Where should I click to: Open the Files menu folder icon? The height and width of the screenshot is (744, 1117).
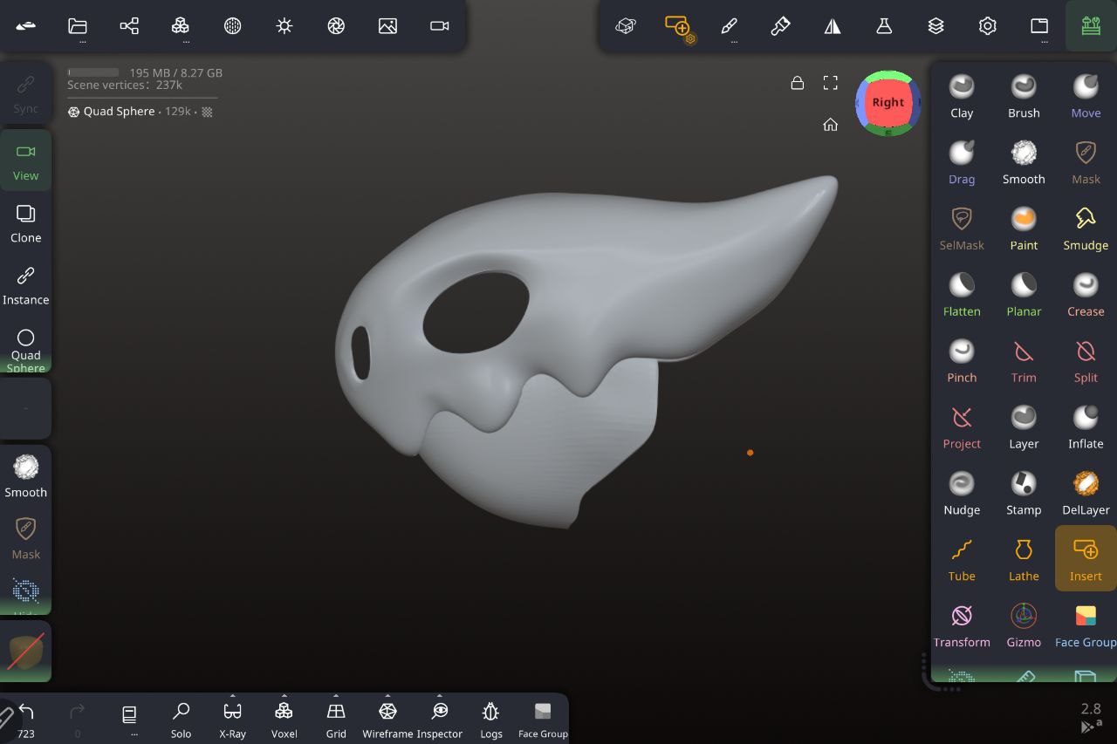coord(78,26)
